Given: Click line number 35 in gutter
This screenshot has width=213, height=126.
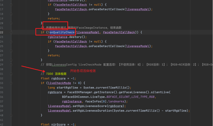Looking at the screenshot, I should coord(2,92).
